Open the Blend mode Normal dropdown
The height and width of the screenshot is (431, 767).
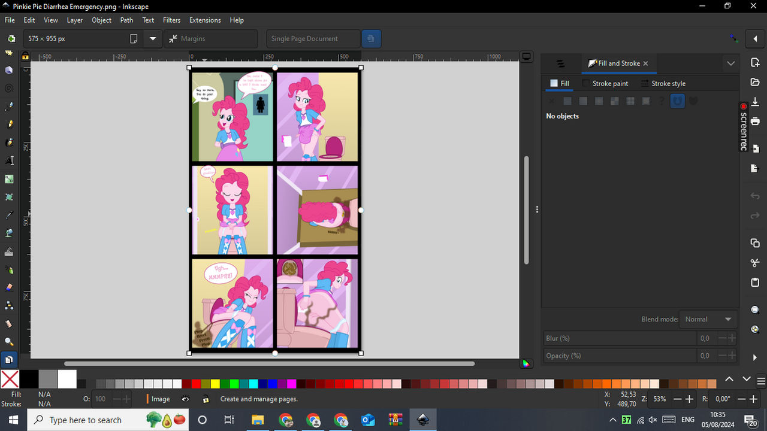tap(708, 319)
